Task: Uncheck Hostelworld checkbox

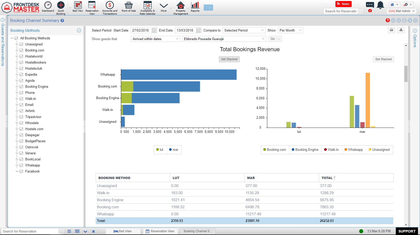Action: [21, 56]
